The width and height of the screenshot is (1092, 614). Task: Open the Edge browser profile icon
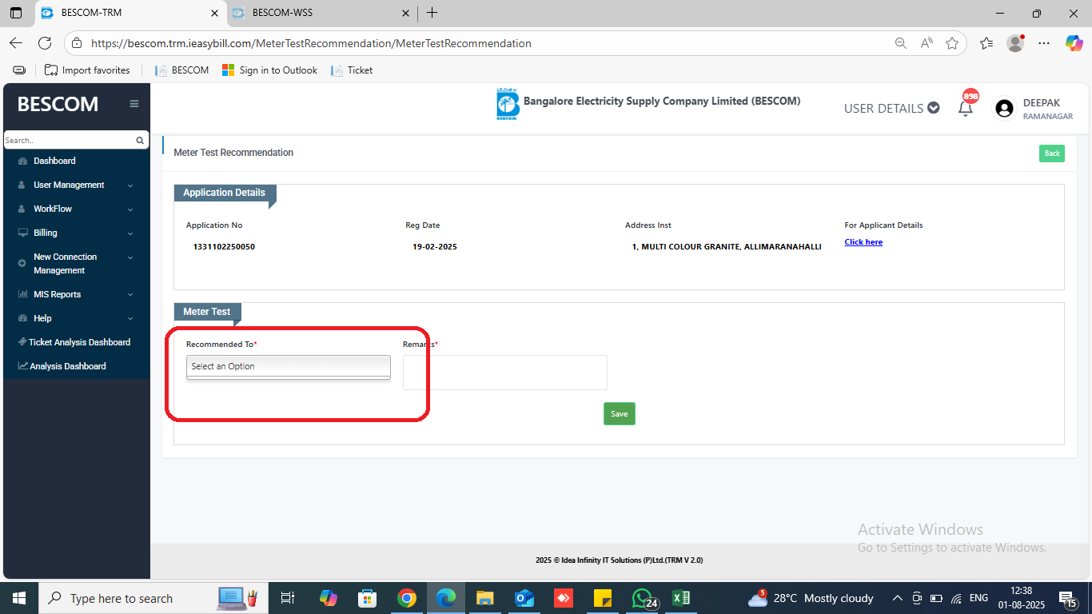(x=1015, y=43)
